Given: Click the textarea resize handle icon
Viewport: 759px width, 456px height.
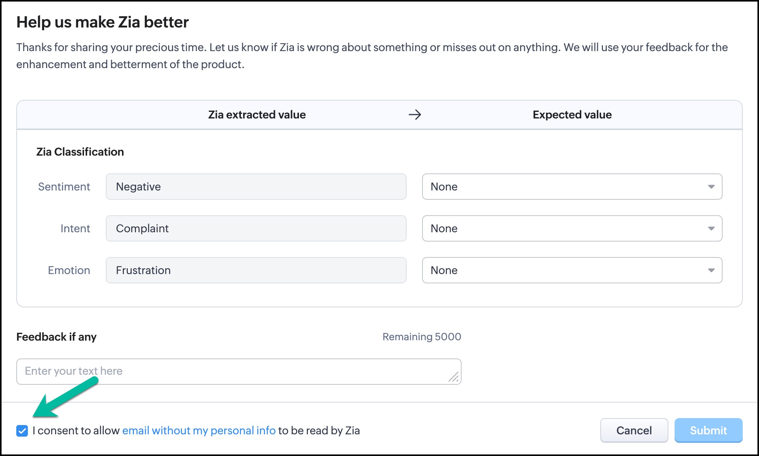Looking at the screenshot, I should pyautogui.click(x=453, y=377).
